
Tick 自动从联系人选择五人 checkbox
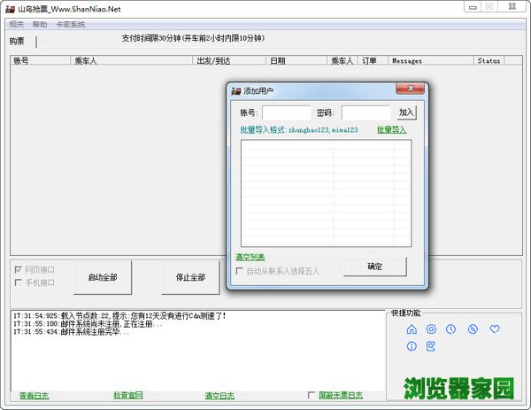point(240,270)
